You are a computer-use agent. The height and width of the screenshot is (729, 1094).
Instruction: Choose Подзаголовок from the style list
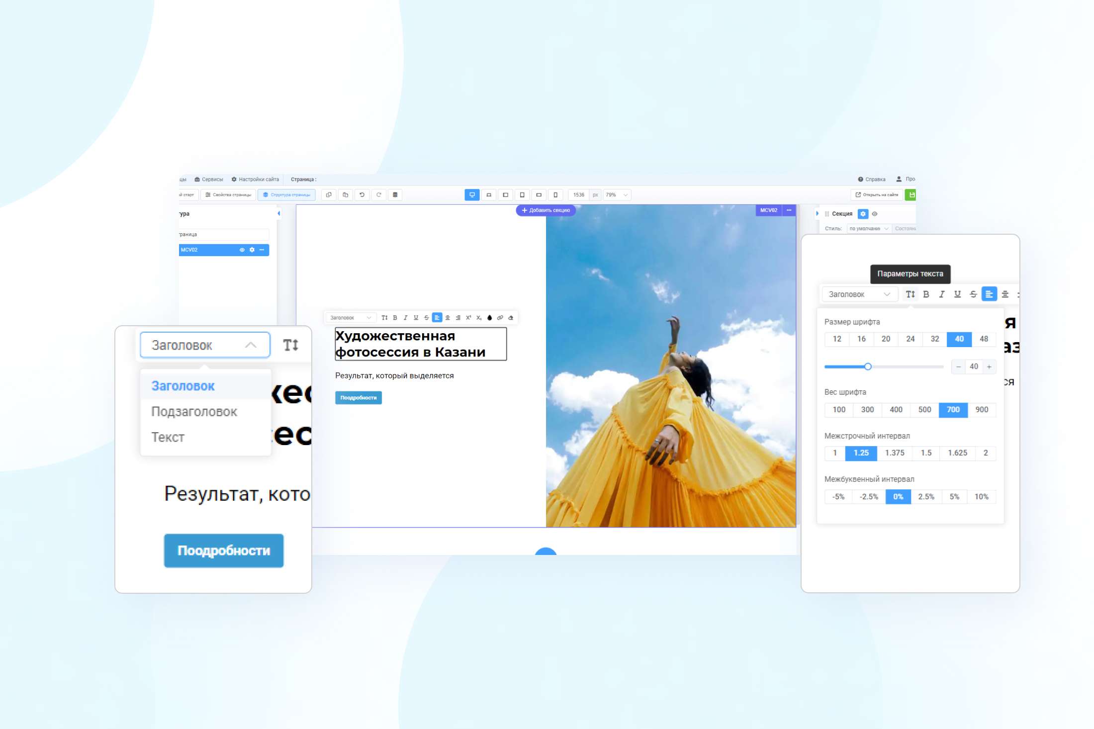coord(205,412)
